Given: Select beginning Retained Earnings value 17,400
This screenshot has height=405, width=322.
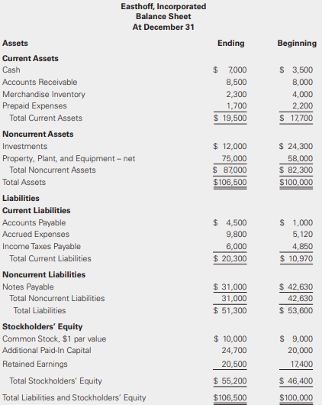Looking at the screenshot, I should pyautogui.click(x=301, y=364).
